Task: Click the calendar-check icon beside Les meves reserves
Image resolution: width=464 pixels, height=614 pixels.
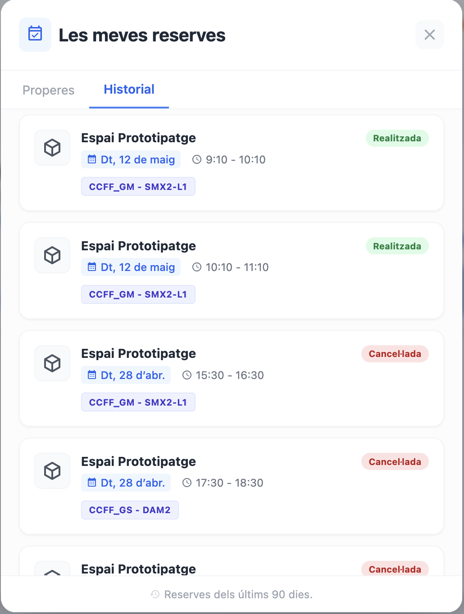Action: click(35, 35)
